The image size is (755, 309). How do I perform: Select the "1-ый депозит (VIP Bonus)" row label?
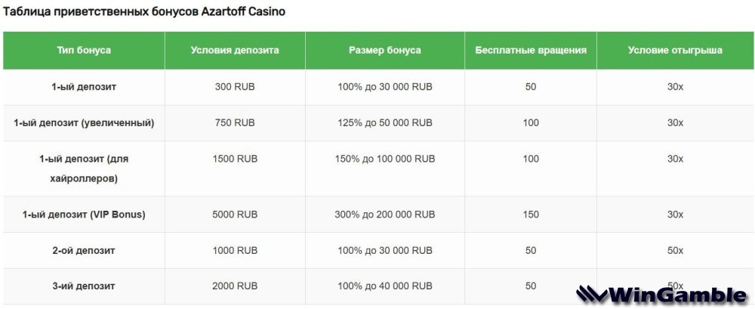pos(84,215)
